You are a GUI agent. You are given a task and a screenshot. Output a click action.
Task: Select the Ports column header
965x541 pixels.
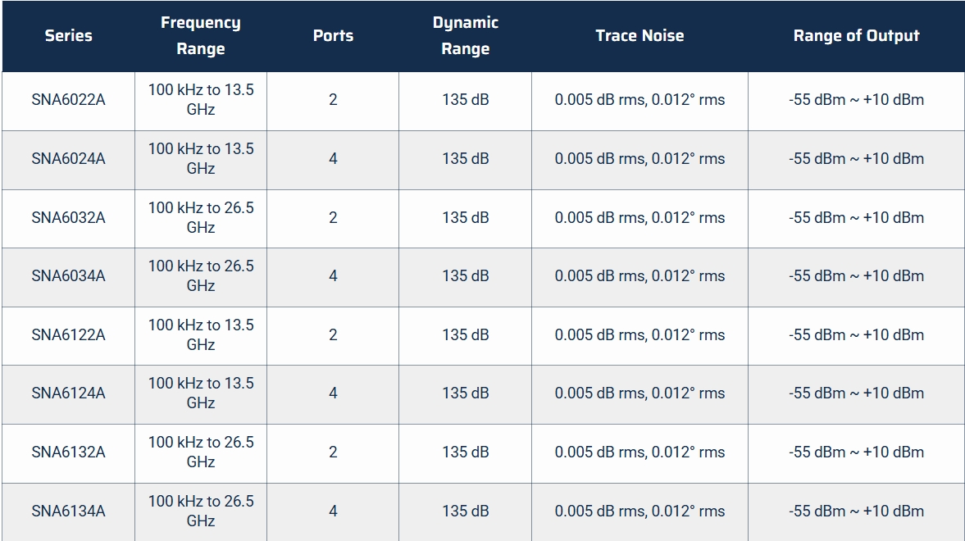pos(333,36)
